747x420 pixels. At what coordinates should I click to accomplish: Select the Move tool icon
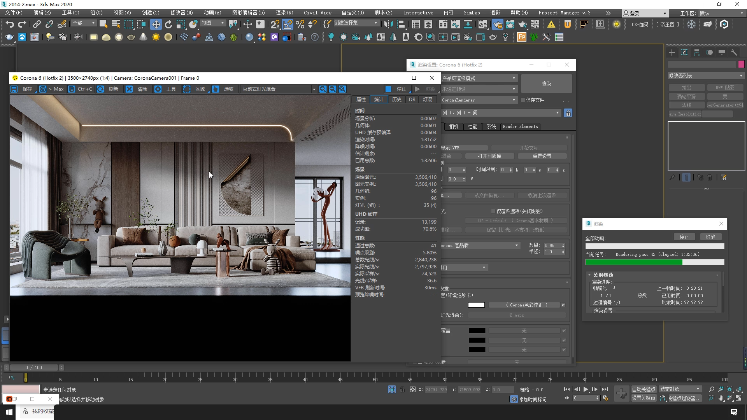[x=156, y=24]
